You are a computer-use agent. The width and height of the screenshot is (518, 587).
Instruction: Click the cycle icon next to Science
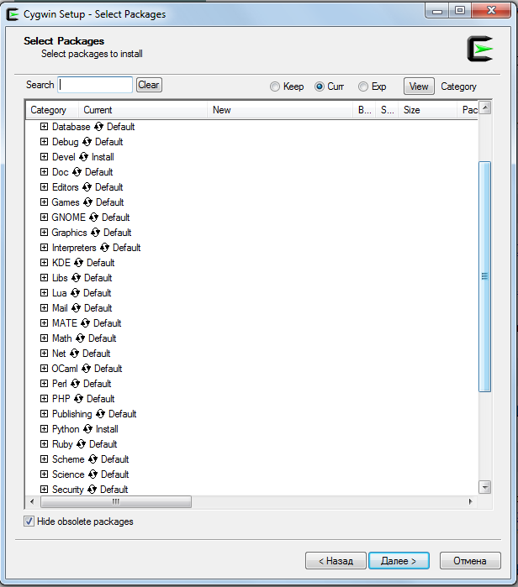93,474
